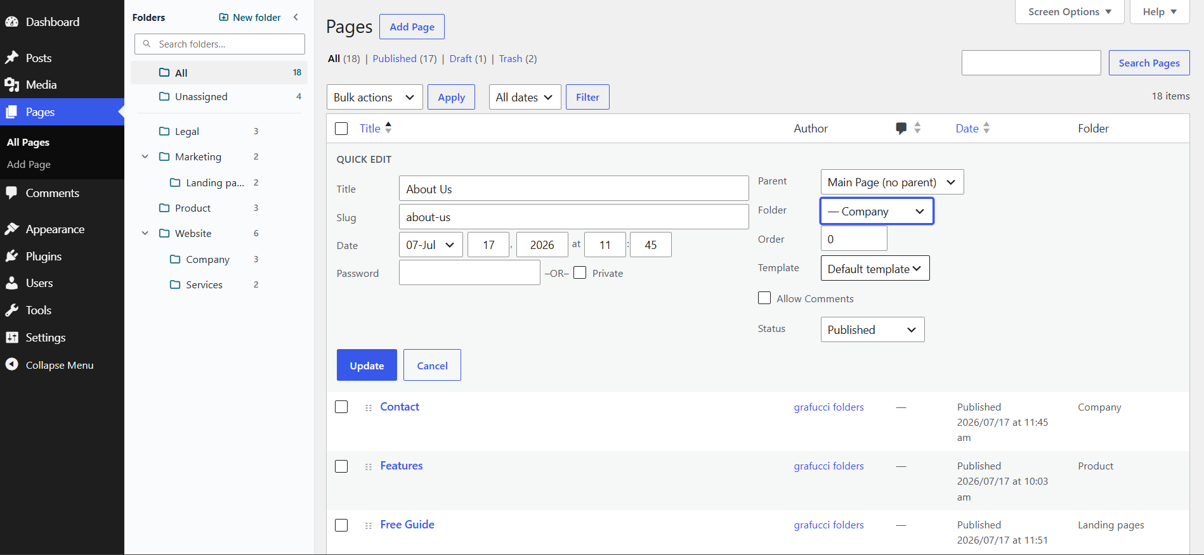Click the Posts pushpin icon
Viewport: 1204px width, 555px height.
[12, 58]
